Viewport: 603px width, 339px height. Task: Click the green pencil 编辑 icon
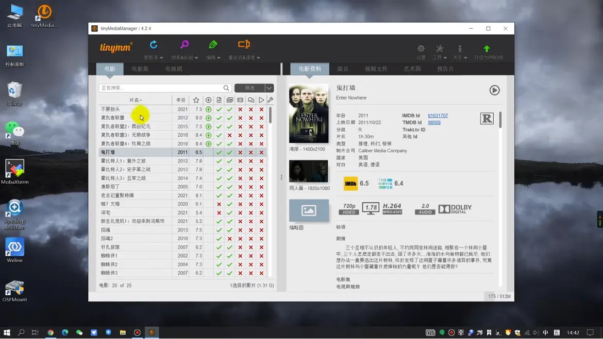213,45
